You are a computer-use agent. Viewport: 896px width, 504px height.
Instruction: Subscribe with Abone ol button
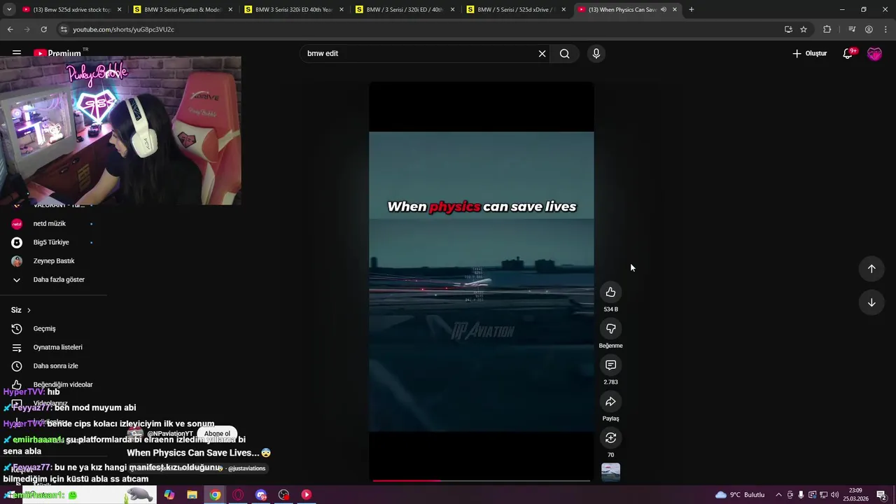pyautogui.click(x=217, y=434)
